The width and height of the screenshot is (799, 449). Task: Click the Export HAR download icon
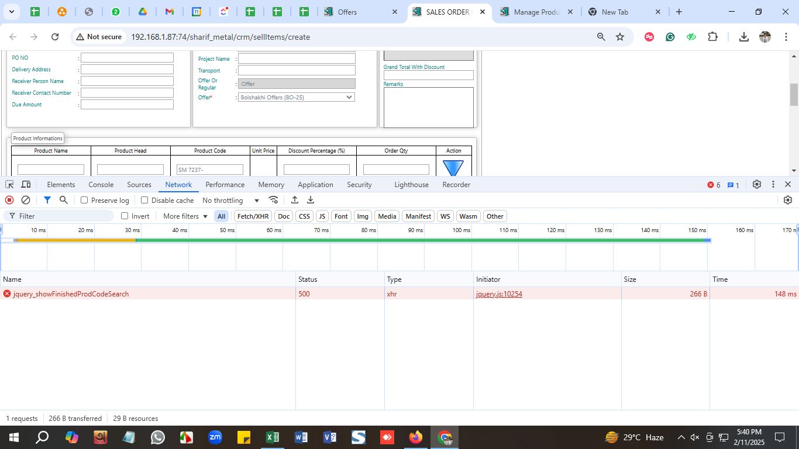coord(311,200)
